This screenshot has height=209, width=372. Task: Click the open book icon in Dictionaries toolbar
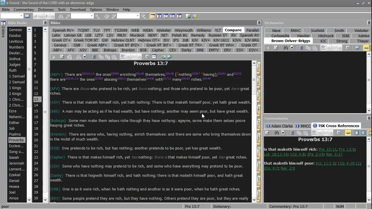tap(357, 48)
